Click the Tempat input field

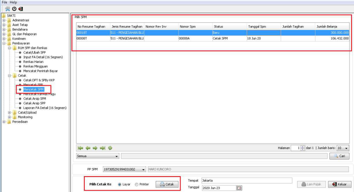246,180
